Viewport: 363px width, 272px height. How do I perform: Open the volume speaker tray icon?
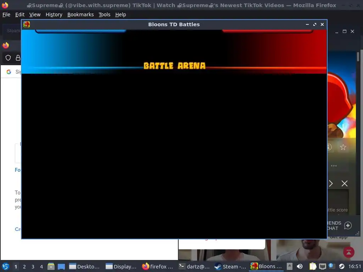[300, 266]
